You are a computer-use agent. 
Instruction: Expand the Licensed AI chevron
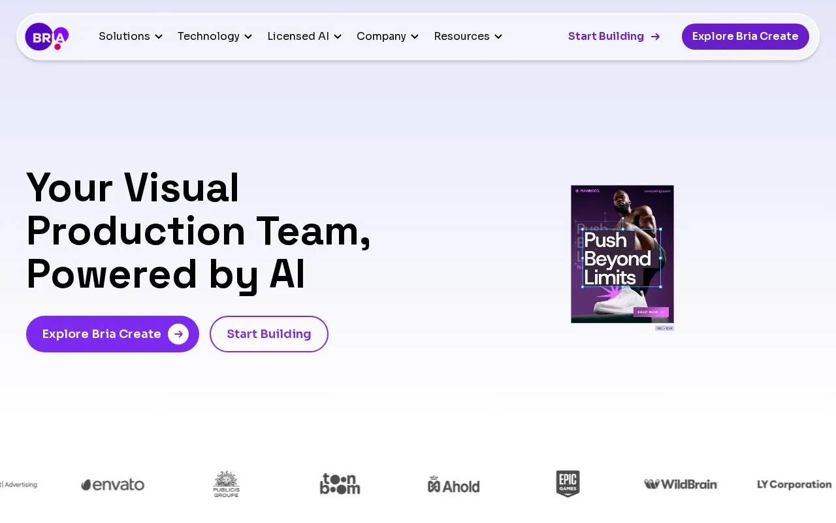pyautogui.click(x=338, y=37)
